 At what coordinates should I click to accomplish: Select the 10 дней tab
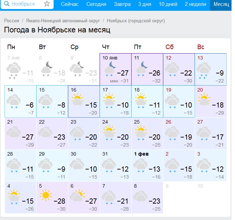tap(168, 4)
